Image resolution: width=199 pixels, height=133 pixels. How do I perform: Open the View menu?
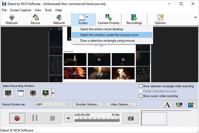point(38,10)
